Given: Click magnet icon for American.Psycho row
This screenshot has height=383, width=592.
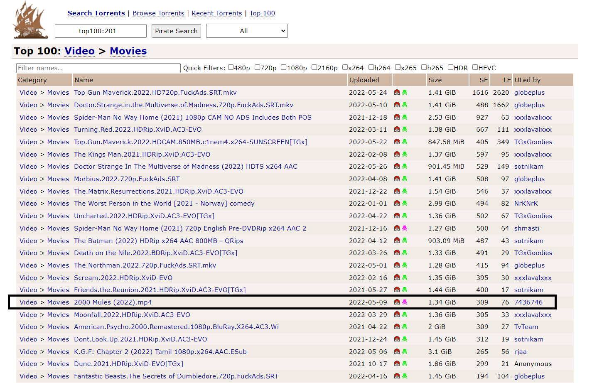Looking at the screenshot, I should 397,327.
